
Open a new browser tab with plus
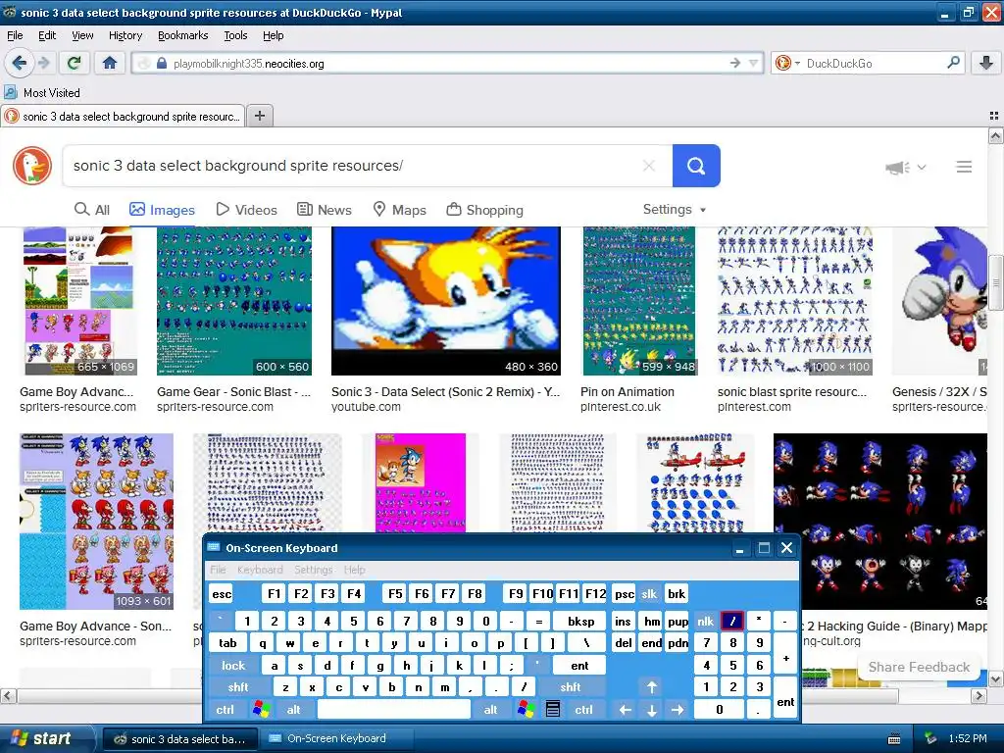pyautogui.click(x=259, y=116)
